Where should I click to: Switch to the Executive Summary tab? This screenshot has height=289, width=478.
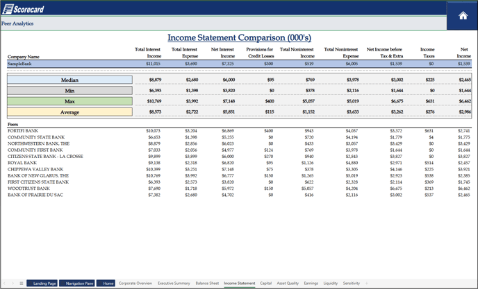174,283
